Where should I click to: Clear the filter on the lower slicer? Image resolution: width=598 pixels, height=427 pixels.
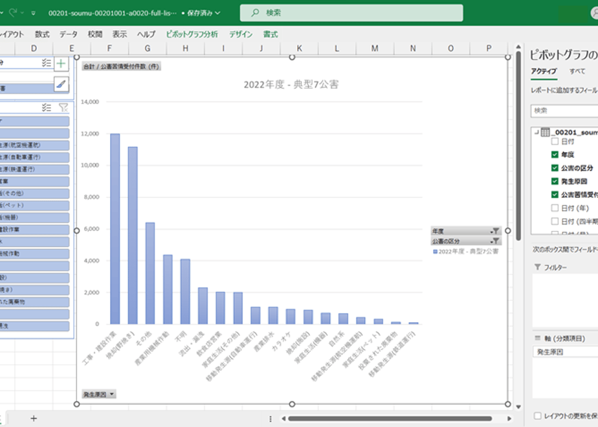[63, 107]
